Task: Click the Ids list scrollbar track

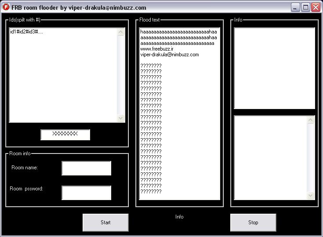Action: (121, 75)
